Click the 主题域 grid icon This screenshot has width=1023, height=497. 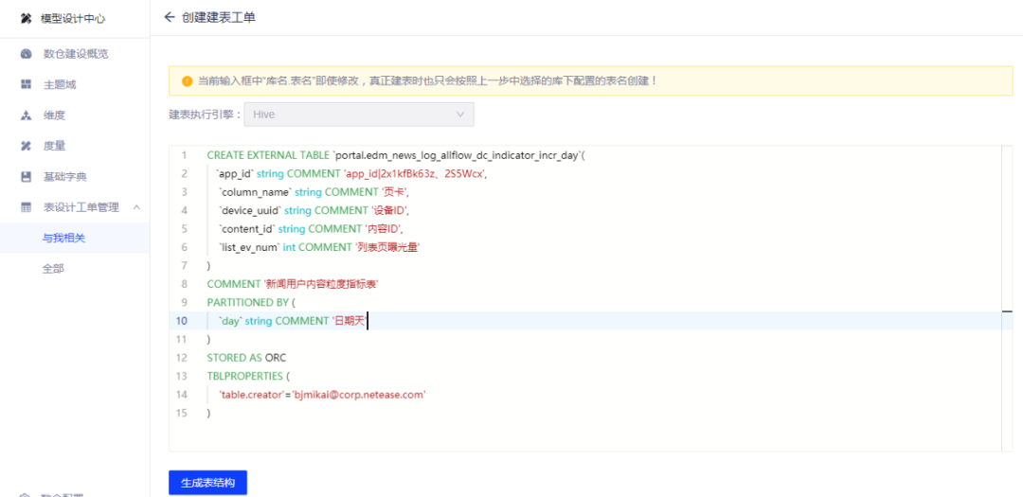tap(27, 84)
